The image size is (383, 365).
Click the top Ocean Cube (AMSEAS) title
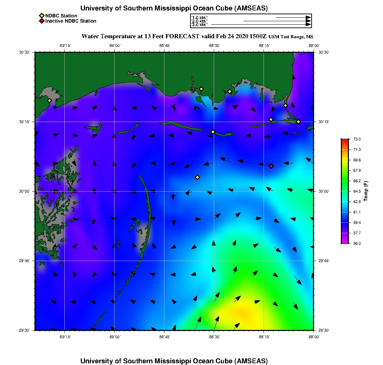pos(174,8)
